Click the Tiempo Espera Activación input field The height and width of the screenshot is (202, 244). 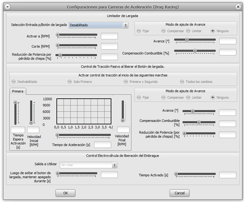(18, 130)
